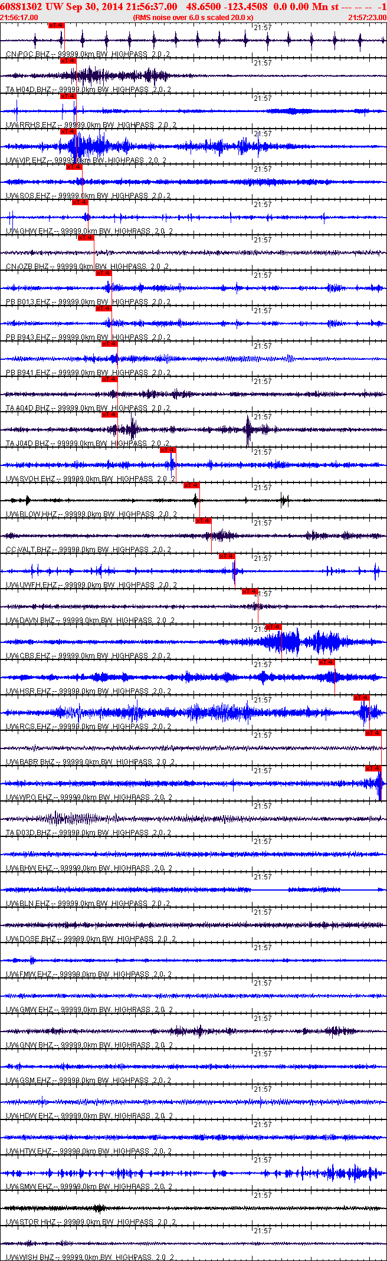The width and height of the screenshot is (387, 1261).
Task: Click the red pick marker on the UW.UWFH trace
Action: (227, 556)
